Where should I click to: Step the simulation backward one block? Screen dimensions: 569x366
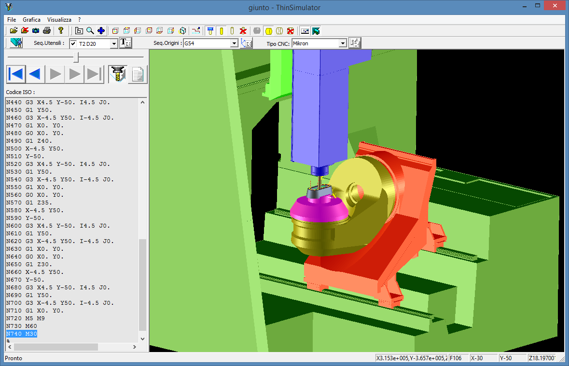pyautogui.click(x=35, y=74)
